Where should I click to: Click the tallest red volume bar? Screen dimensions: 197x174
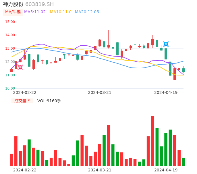pyautogui.click(x=152, y=141)
